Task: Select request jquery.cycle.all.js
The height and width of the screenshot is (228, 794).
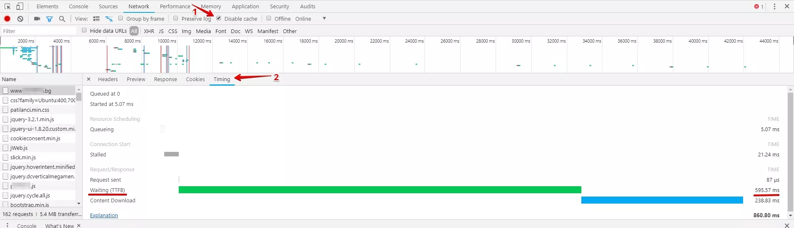Action: [38, 195]
